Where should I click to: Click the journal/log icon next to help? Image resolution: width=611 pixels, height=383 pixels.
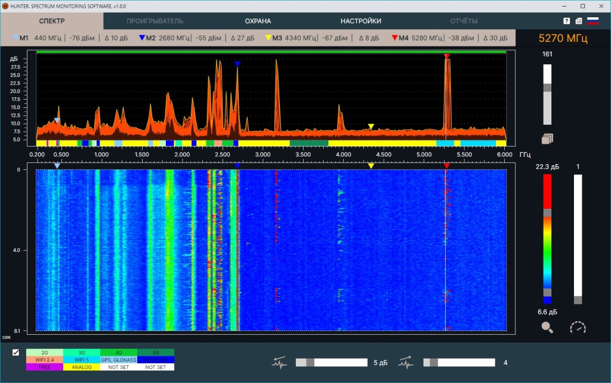[x=578, y=20]
